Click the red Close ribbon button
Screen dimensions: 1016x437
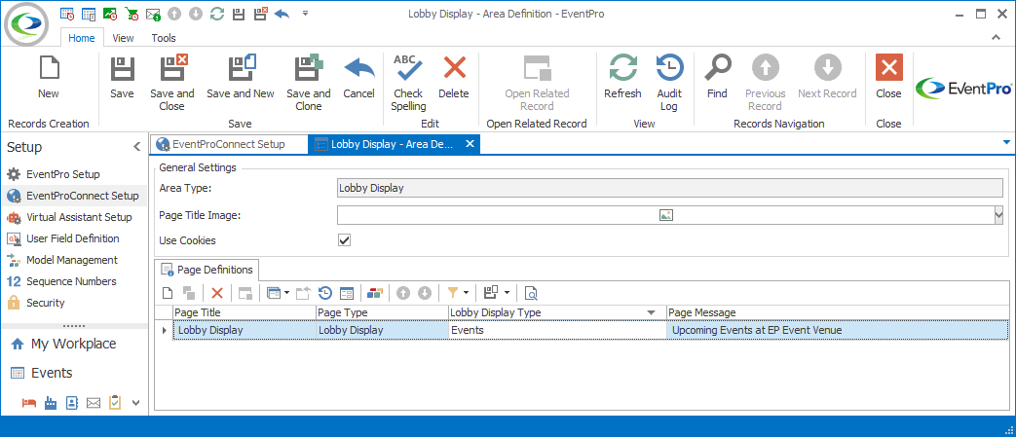click(889, 77)
